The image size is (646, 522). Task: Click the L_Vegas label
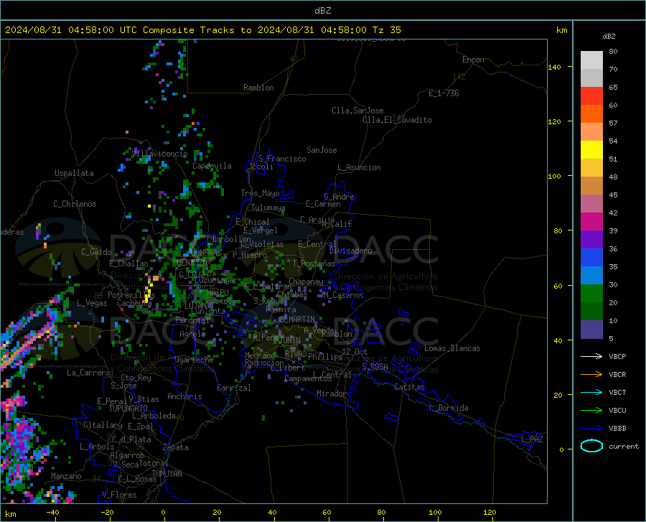pos(92,303)
